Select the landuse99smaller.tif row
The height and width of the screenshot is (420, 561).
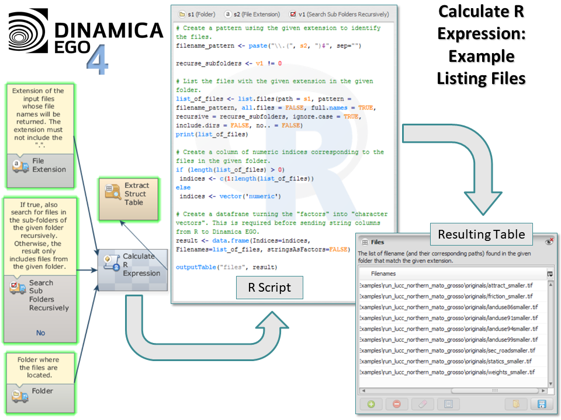tap(452, 339)
